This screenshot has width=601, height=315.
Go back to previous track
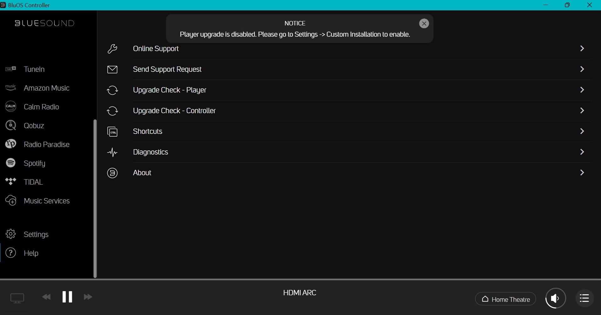point(46,297)
